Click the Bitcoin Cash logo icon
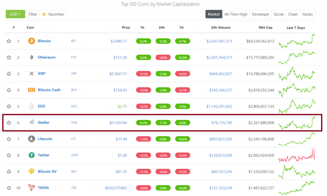 pos(32,90)
